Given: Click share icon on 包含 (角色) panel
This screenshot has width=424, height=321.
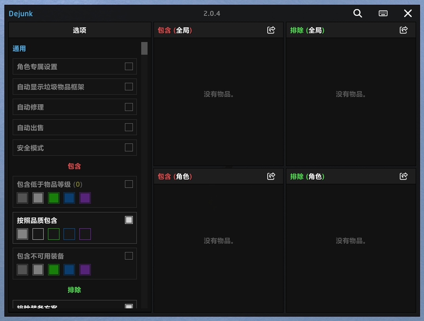Looking at the screenshot, I should click(x=271, y=176).
